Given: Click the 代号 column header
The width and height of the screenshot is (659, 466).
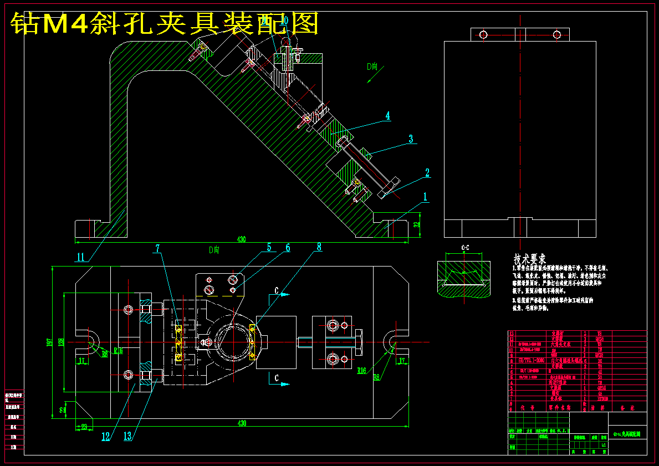Looking at the screenshot, I should click(x=527, y=408).
